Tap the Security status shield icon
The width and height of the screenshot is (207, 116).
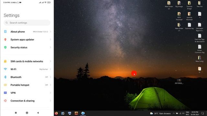[x=5, y=47]
